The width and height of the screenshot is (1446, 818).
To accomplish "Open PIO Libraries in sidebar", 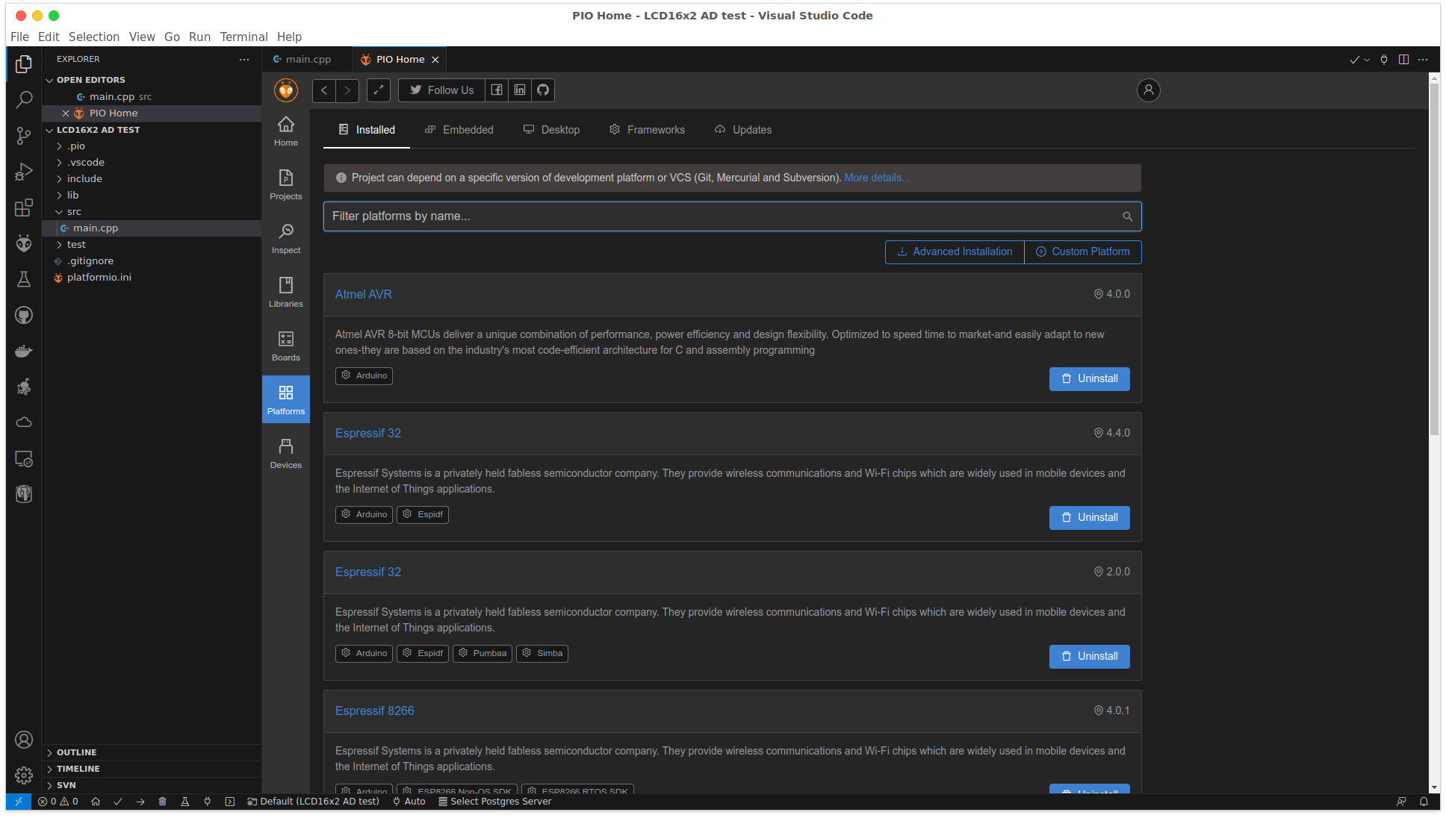I will pos(285,292).
